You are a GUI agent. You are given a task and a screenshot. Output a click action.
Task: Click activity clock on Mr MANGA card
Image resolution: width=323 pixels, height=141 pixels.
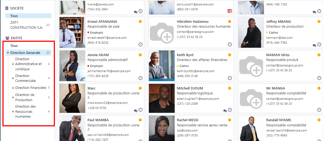click(319, 110)
